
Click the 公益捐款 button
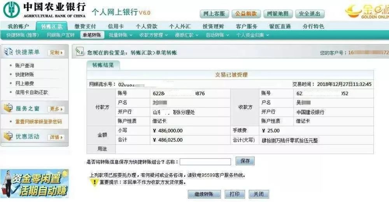(246, 14)
